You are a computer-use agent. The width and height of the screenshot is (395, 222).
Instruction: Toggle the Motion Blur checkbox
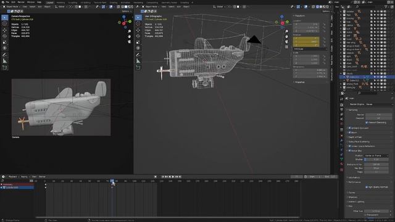pos(350,150)
